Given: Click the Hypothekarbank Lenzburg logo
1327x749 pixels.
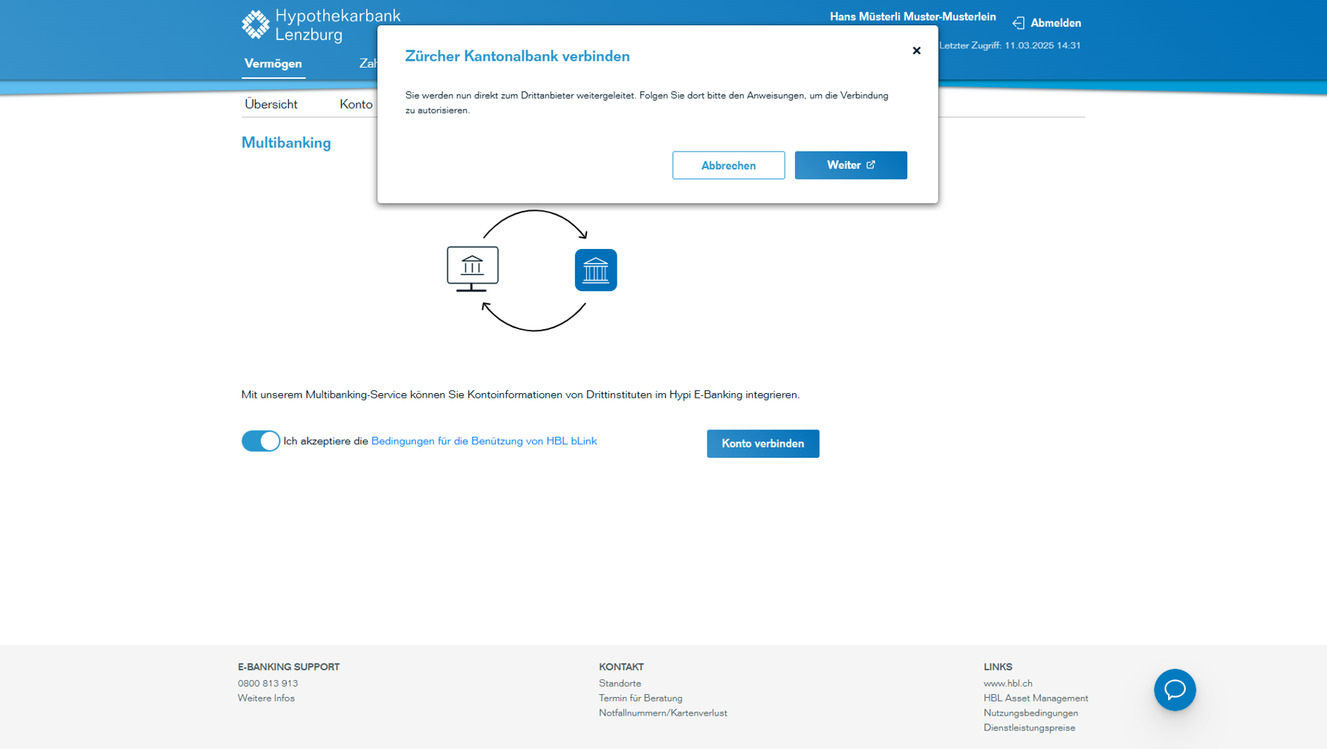Looking at the screenshot, I should (320, 25).
